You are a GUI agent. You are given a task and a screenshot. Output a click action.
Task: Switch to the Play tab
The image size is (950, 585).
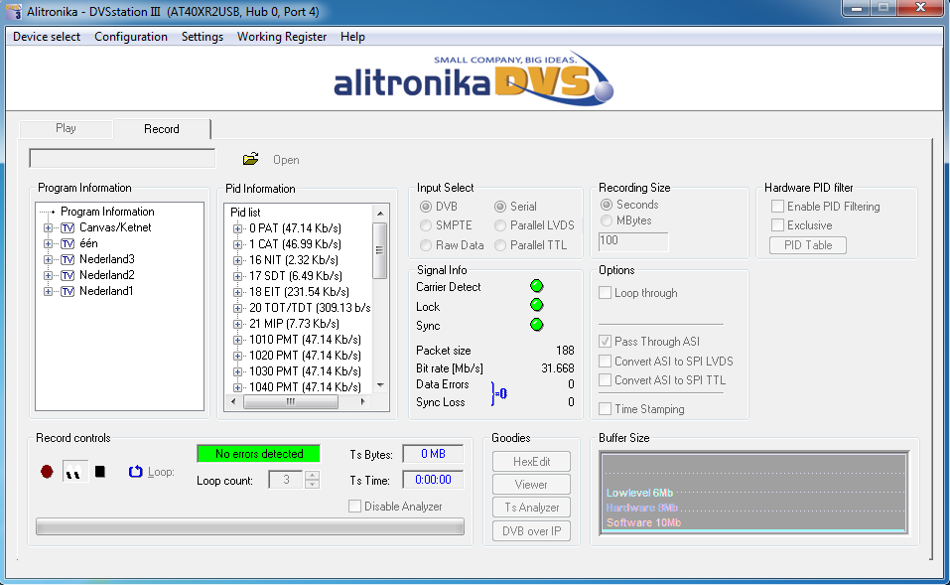point(66,128)
